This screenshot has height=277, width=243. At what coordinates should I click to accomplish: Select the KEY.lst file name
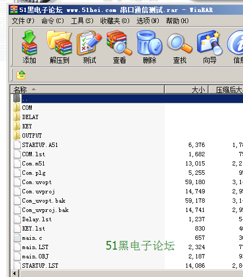[33, 228]
